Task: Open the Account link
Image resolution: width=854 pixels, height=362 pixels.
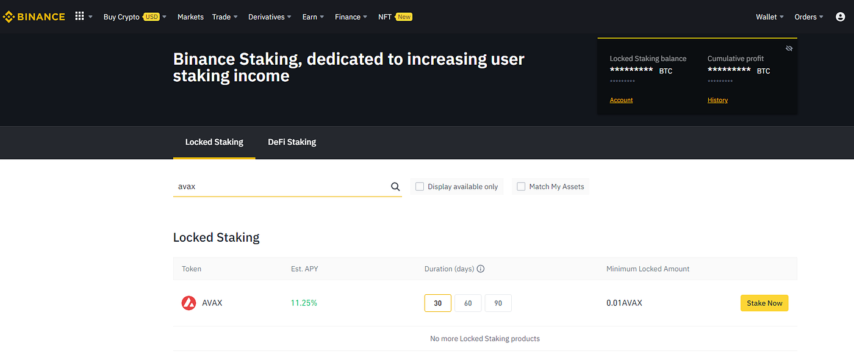Action: tap(621, 100)
